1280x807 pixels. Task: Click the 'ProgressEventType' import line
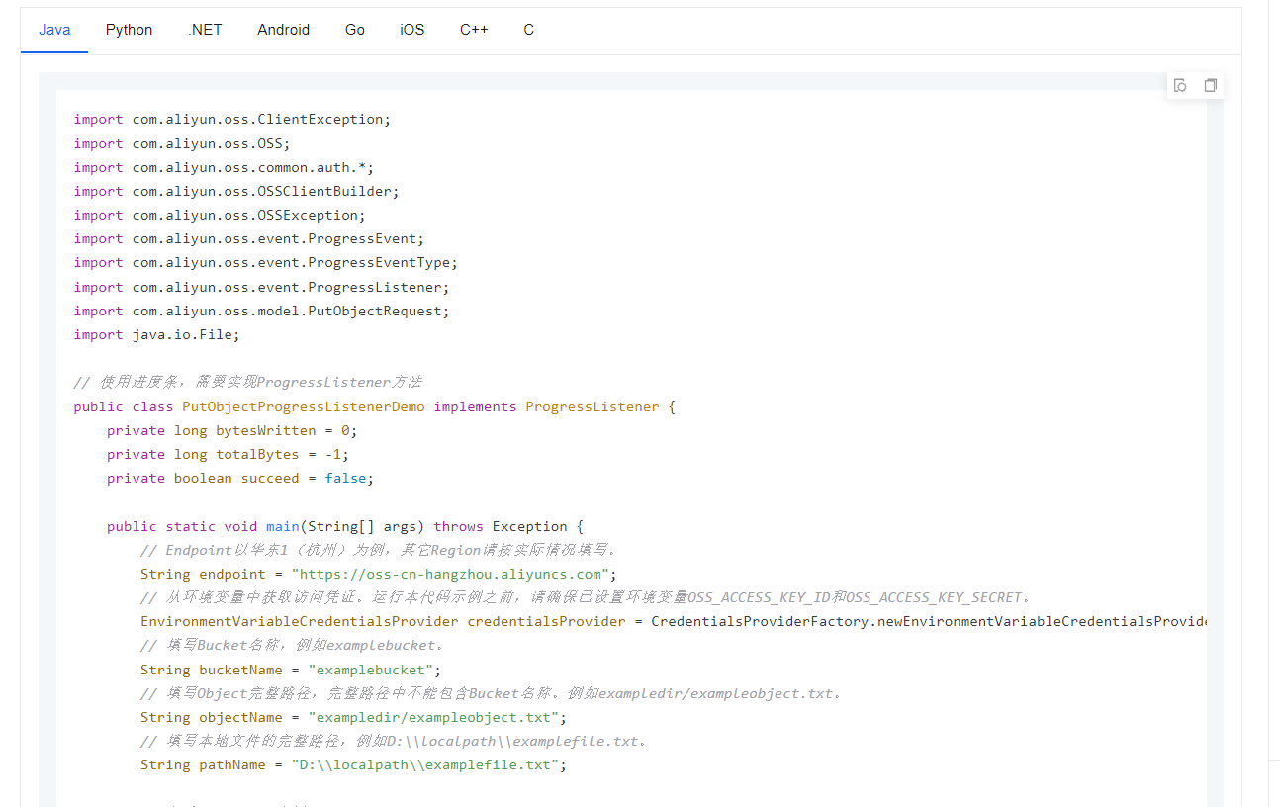[266, 262]
